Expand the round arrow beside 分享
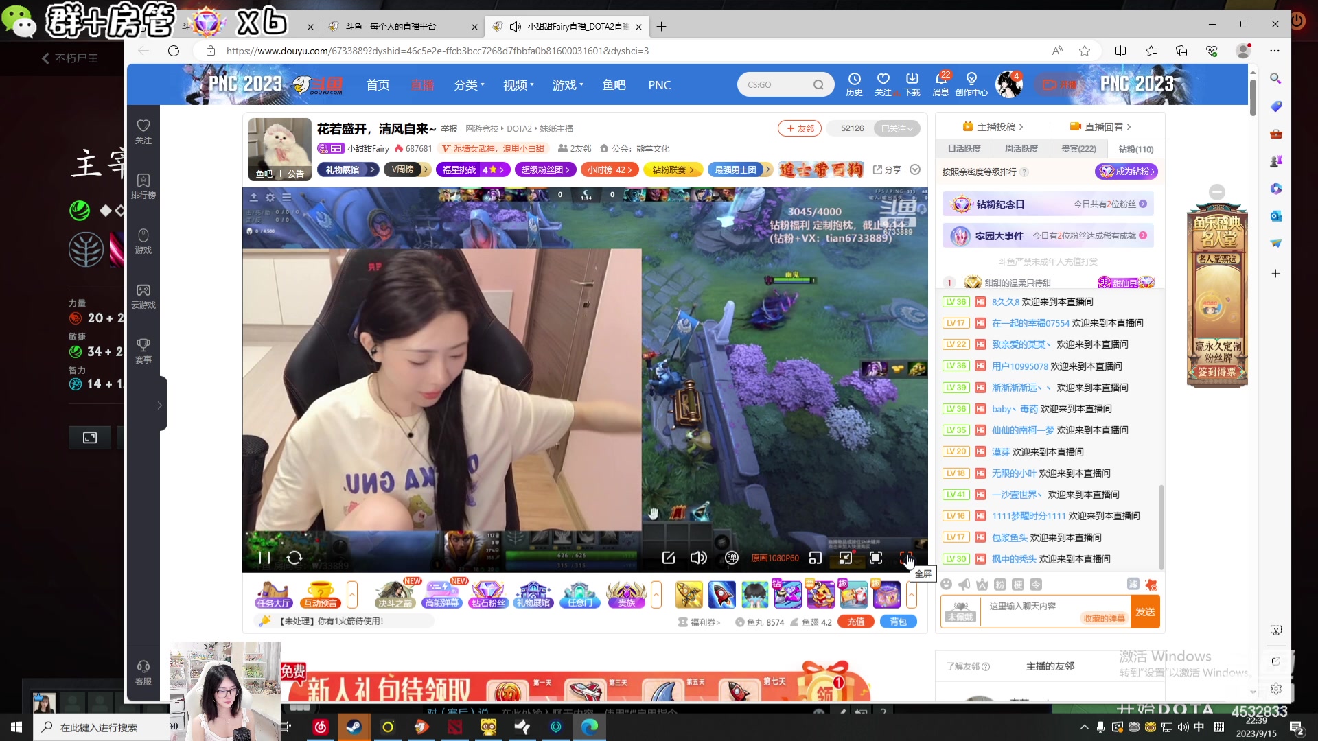This screenshot has height=741, width=1318. click(915, 169)
